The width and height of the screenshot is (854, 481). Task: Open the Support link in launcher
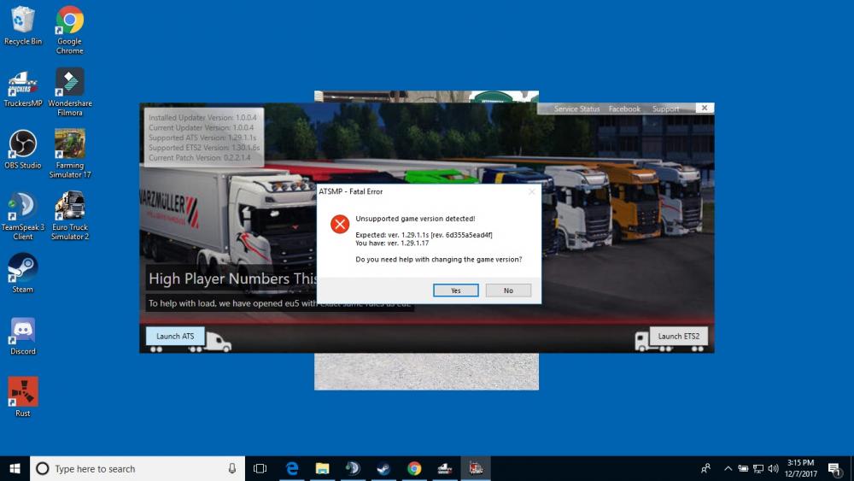[x=665, y=109]
